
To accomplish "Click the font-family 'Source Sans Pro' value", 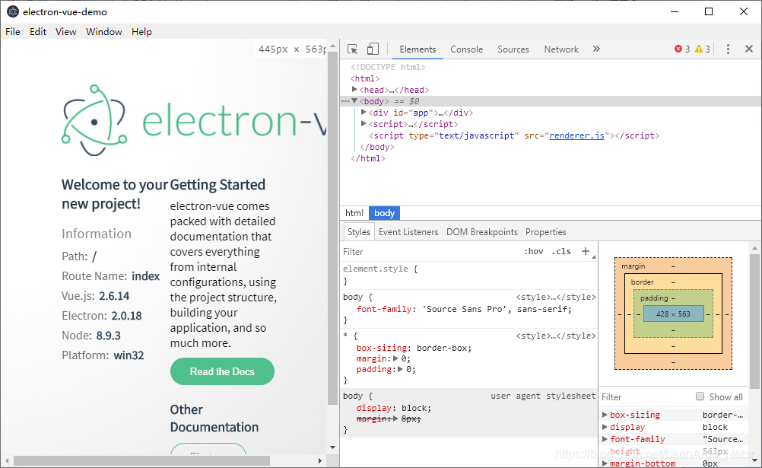I will pyautogui.click(x=496, y=309).
